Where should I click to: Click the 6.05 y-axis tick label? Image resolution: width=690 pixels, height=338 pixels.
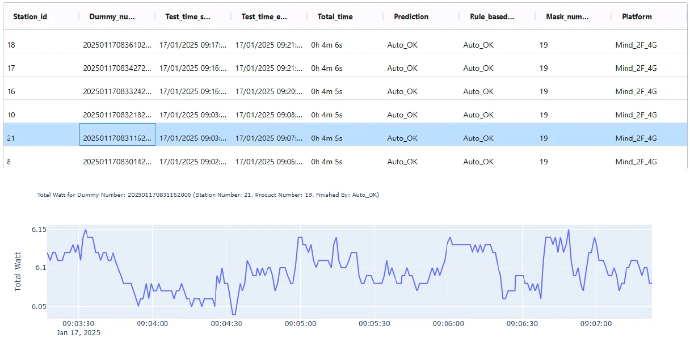tap(39, 307)
